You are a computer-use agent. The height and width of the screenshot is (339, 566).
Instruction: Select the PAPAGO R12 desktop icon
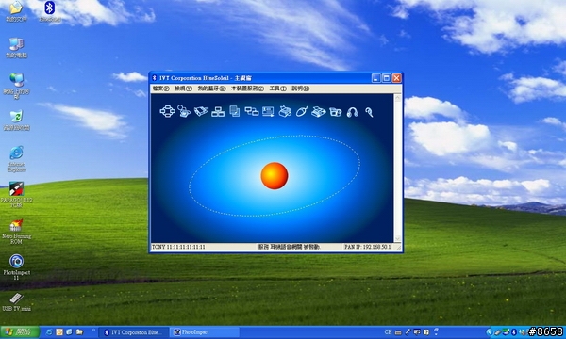point(17,195)
